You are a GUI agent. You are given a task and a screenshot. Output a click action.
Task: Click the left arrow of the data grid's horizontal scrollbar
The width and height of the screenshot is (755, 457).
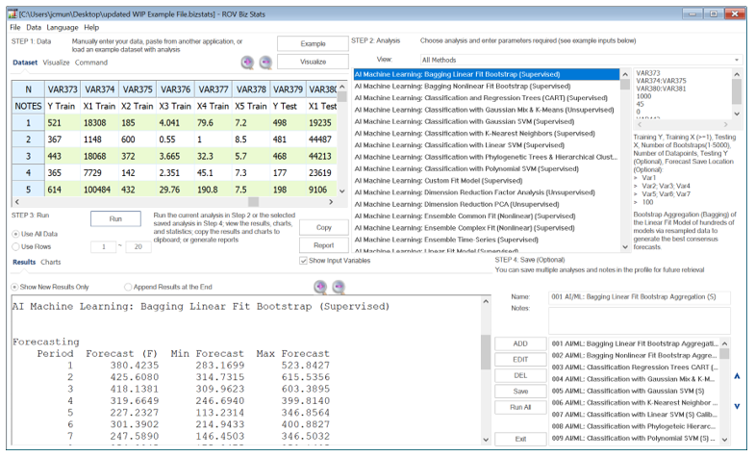pyautogui.click(x=17, y=202)
